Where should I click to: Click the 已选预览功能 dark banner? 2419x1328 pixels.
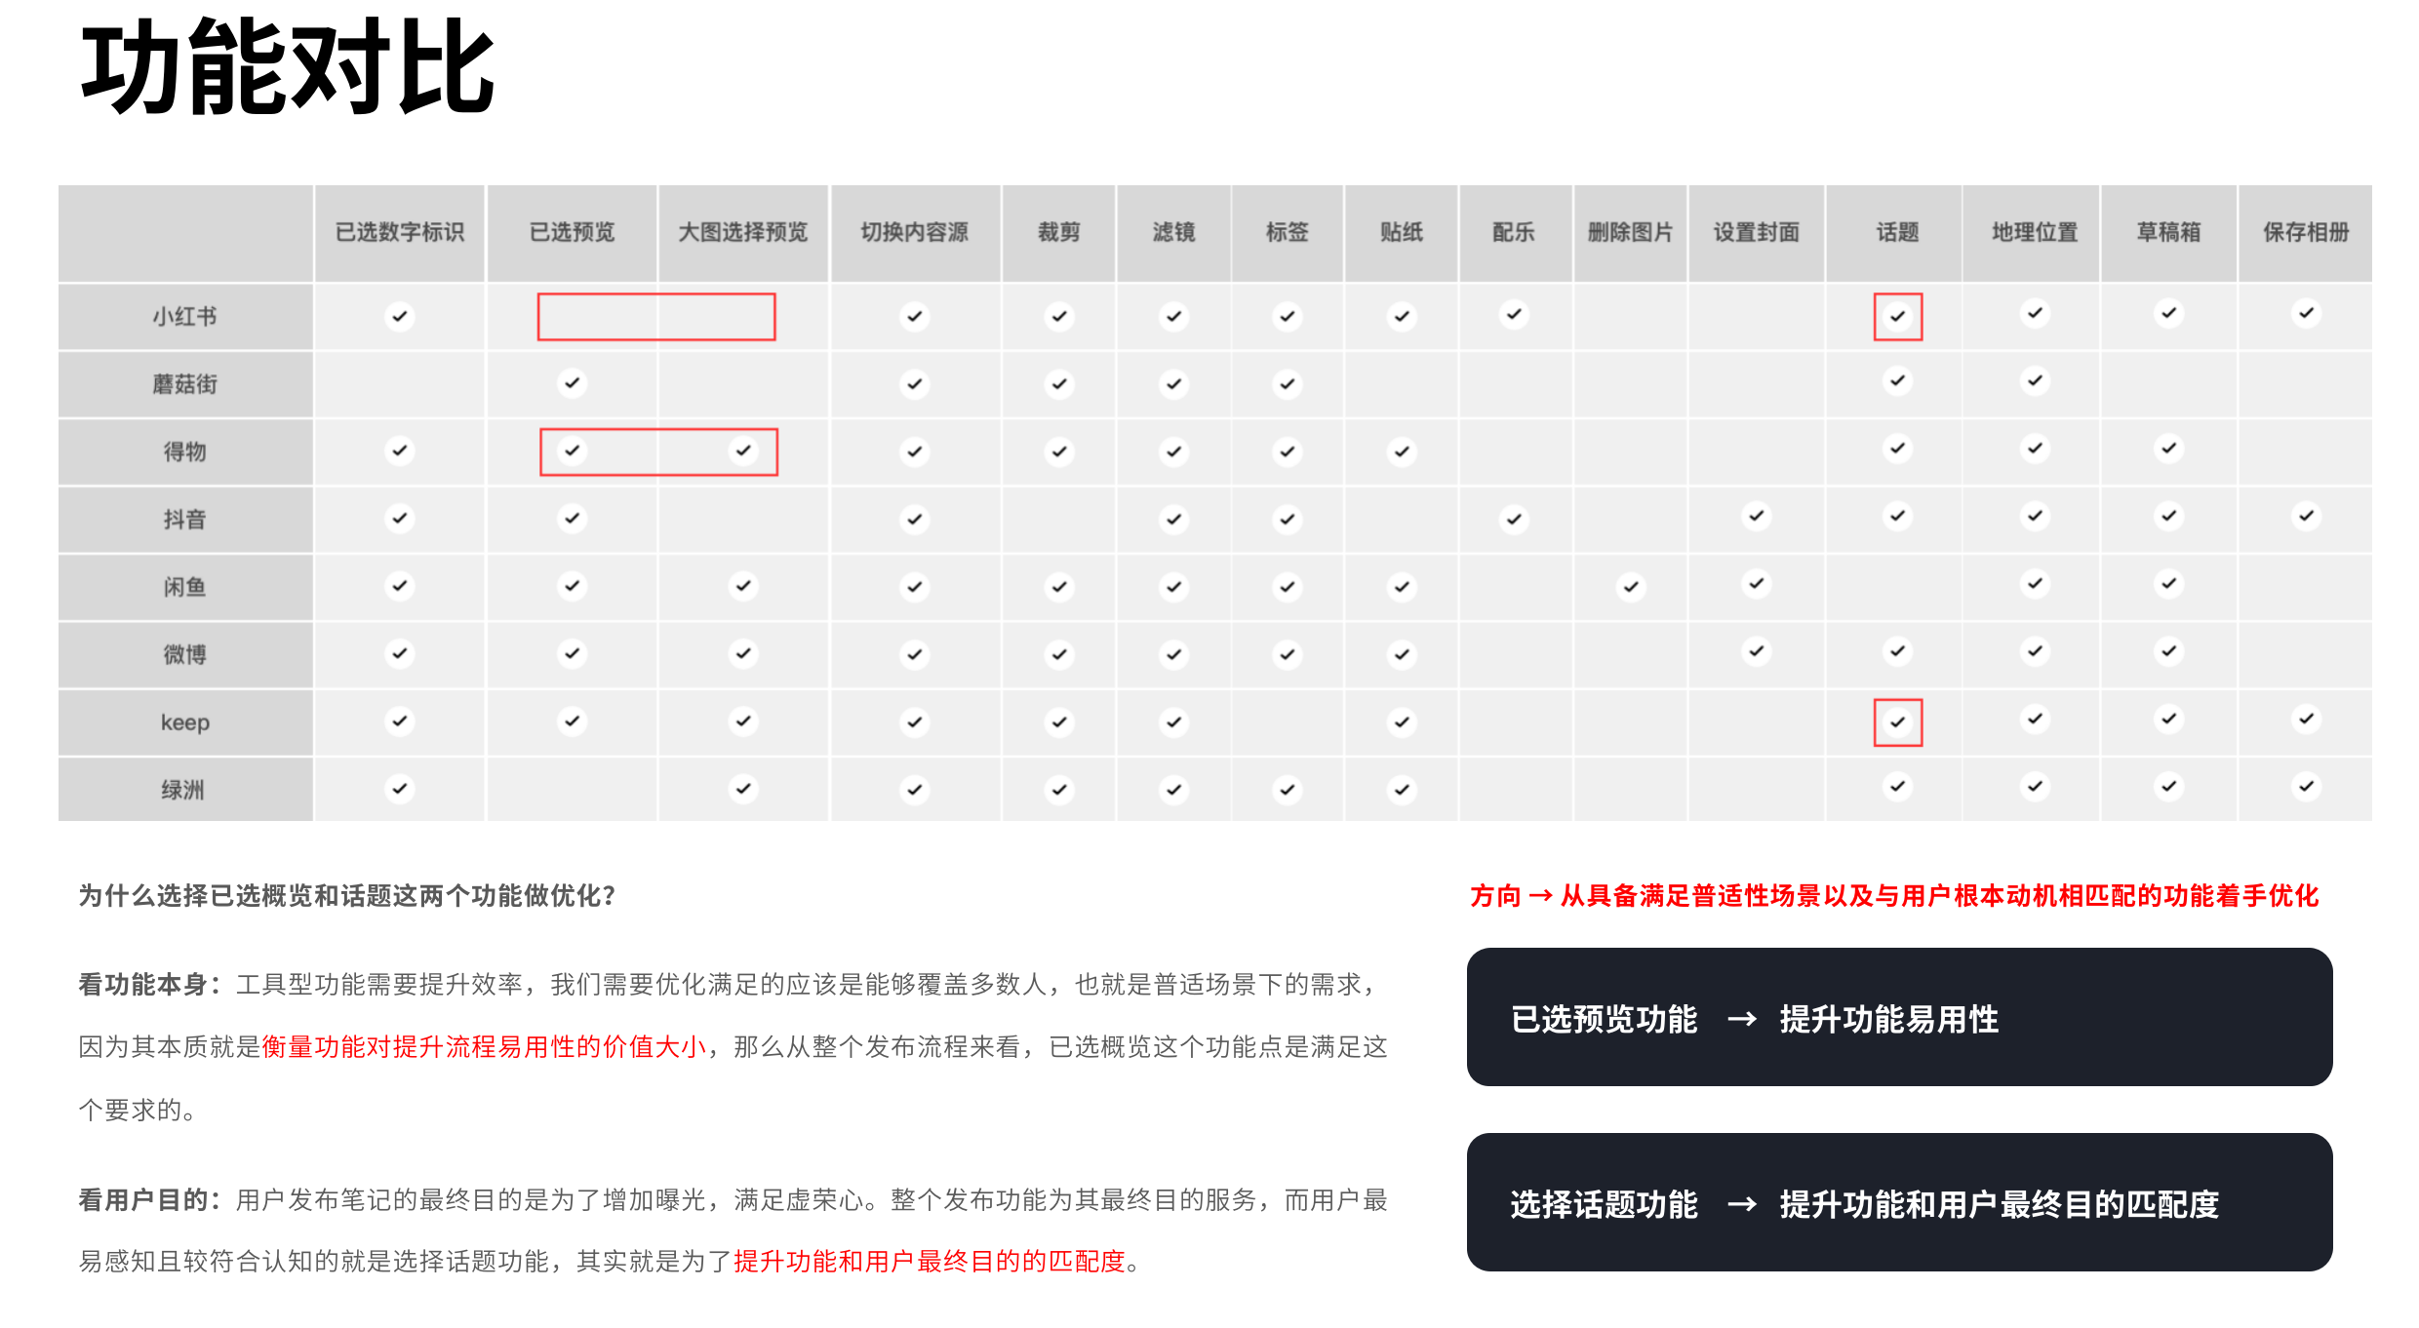(1898, 1017)
